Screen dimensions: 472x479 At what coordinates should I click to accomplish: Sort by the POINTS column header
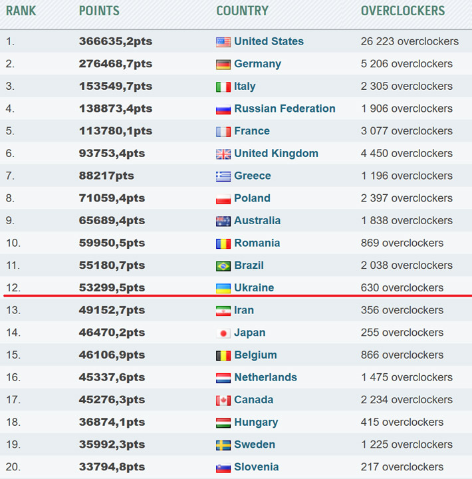pos(99,11)
